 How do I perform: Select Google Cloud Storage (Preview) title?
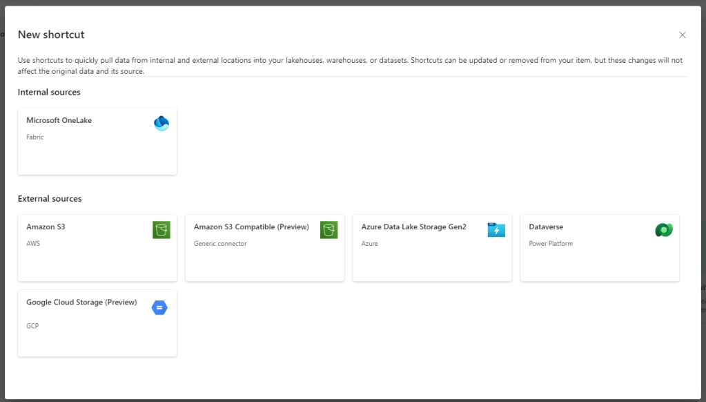[x=81, y=303]
